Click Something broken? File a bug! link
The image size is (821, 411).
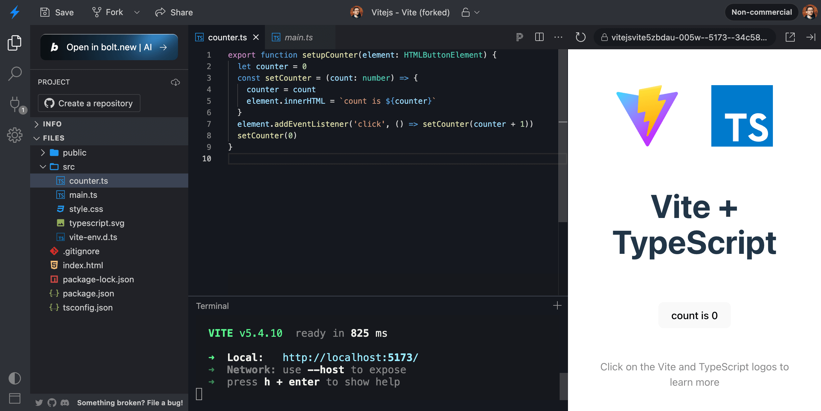coord(130,403)
